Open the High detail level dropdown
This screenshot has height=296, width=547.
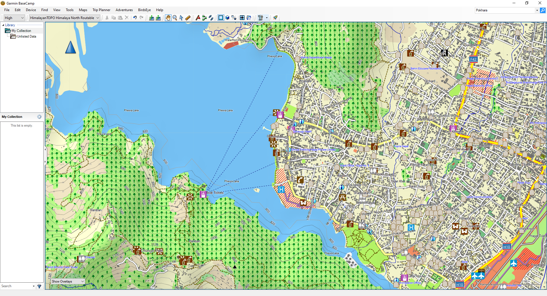(14, 18)
